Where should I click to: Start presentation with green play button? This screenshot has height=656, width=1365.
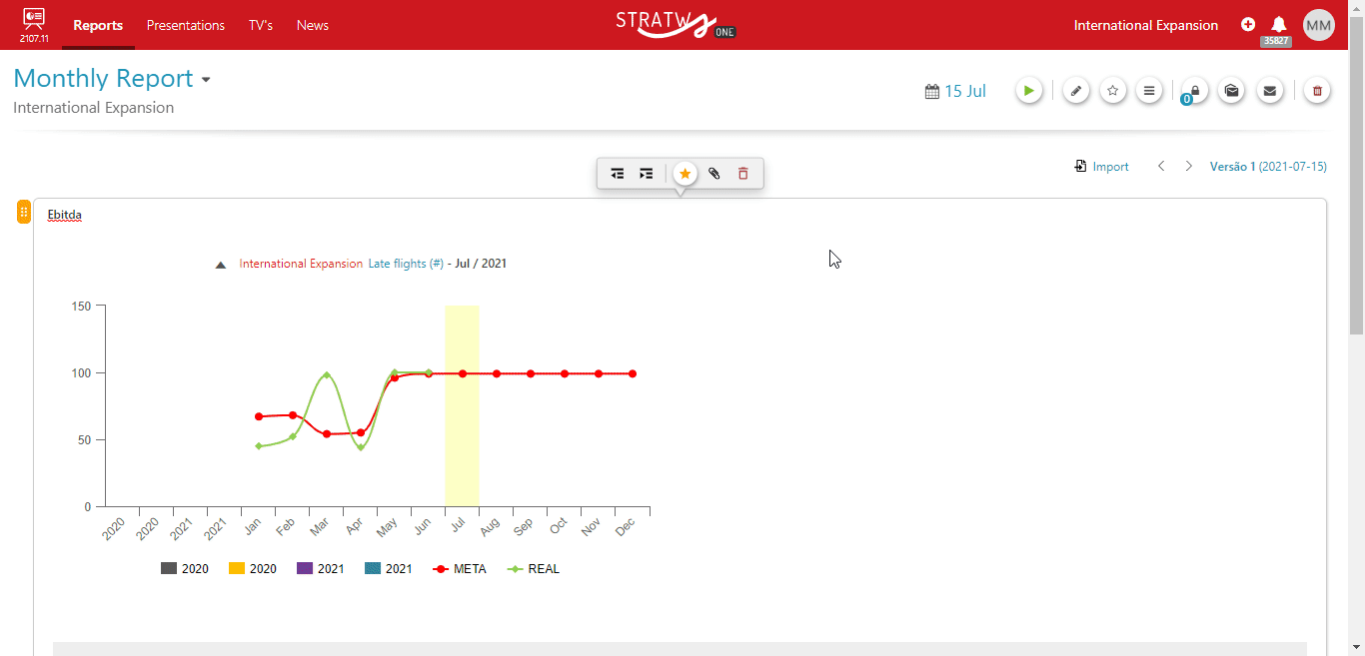click(x=1029, y=91)
